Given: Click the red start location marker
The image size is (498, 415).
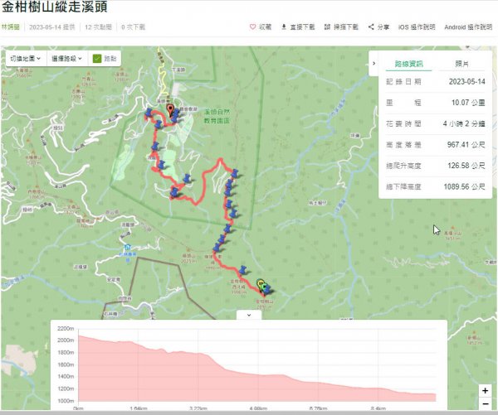Looking at the screenshot, I should tap(170, 111).
